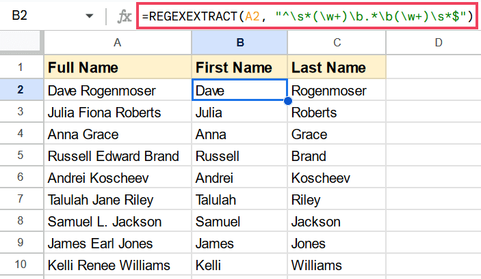Select cell 'Julia' in First Name column
The width and height of the screenshot is (481, 279).
239,112
